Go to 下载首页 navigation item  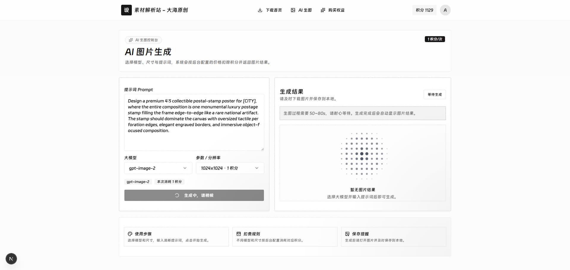[x=270, y=10]
